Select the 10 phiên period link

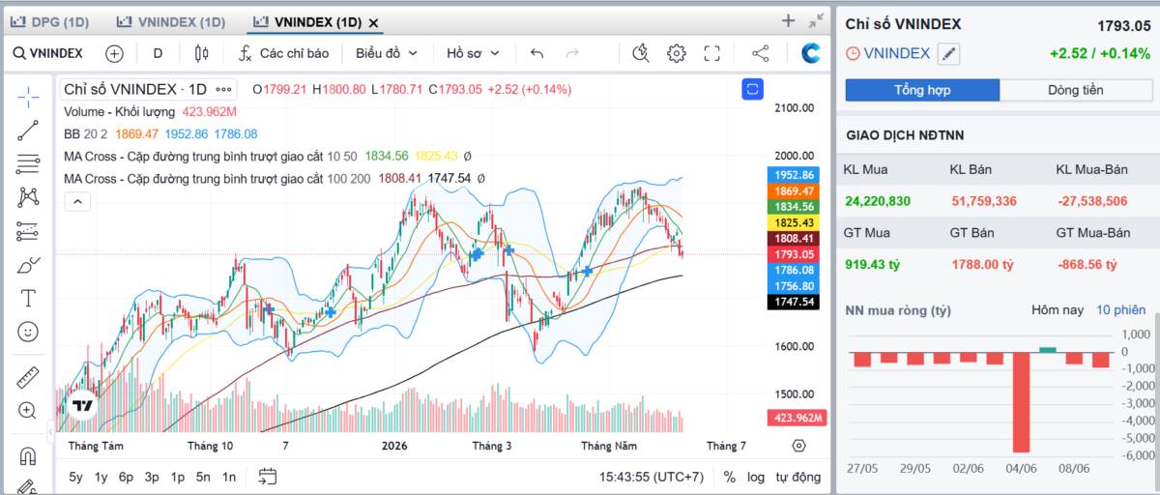pos(1120,310)
